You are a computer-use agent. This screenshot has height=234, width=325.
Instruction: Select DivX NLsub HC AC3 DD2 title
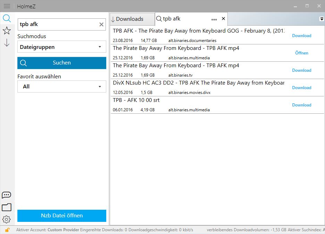[199, 83]
